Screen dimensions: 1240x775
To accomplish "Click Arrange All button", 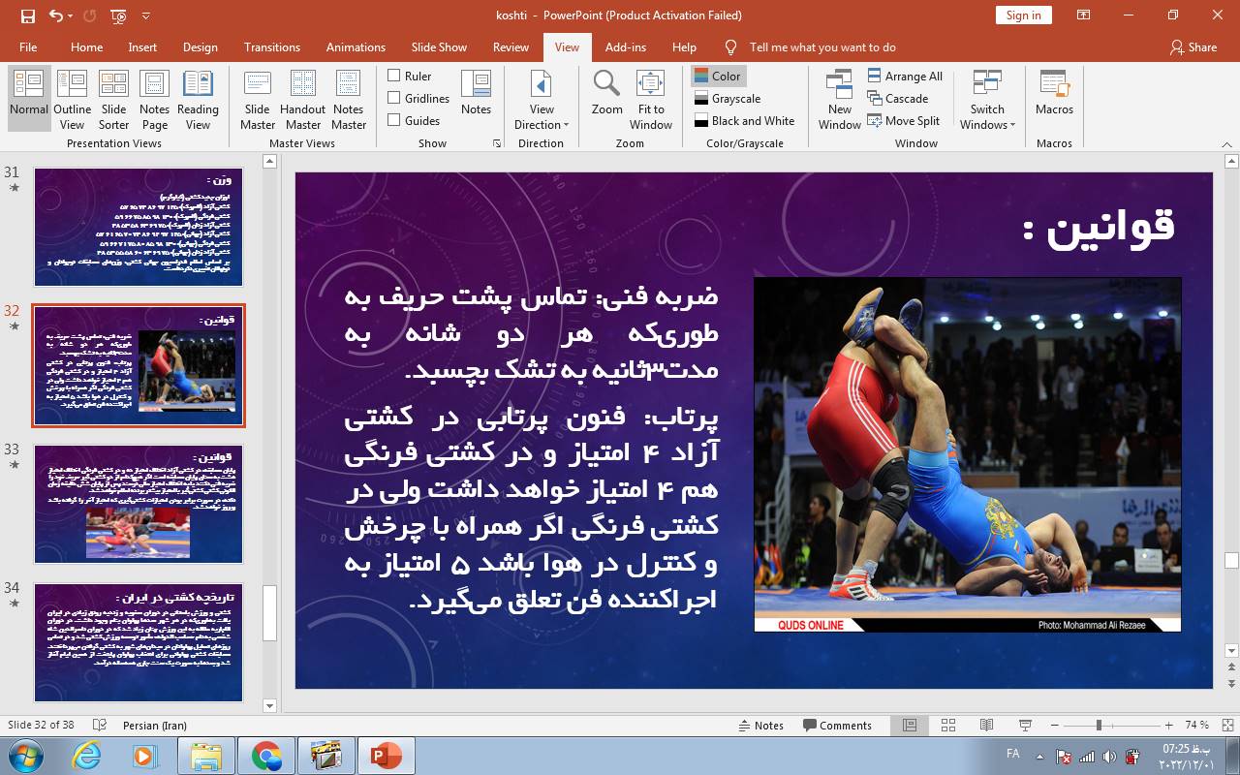I will (904, 76).
